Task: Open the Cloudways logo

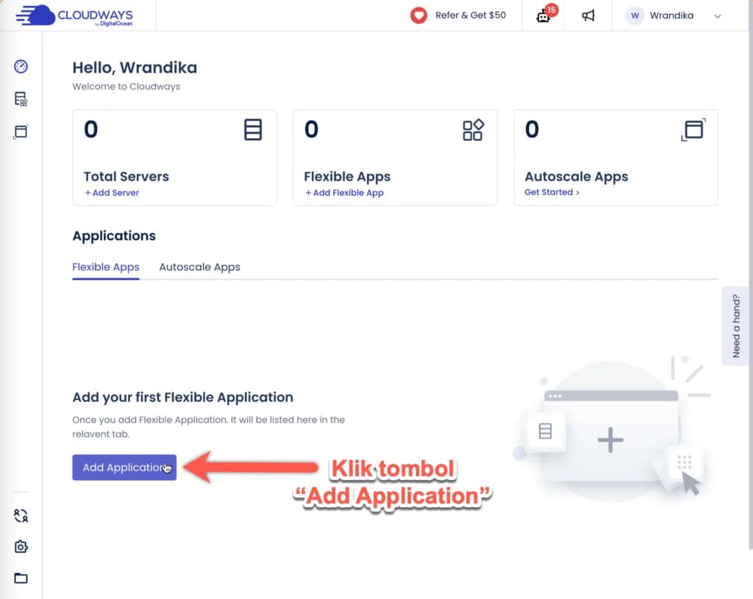Action: tap(77, 15)
